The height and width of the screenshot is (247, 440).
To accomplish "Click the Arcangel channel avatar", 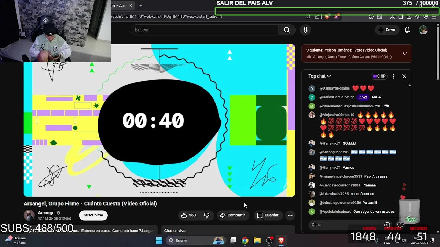I will [29, 215].
